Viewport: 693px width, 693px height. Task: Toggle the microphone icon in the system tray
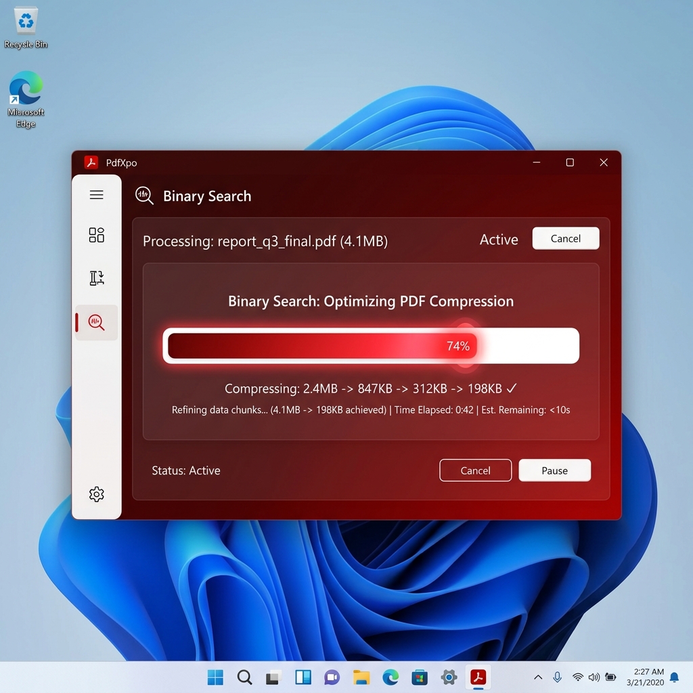point(556,677)
